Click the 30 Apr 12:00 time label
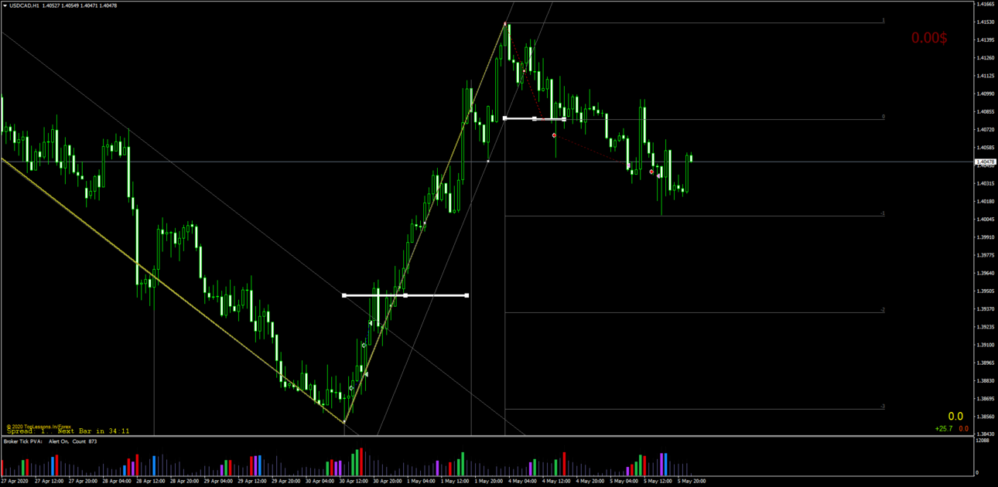This screenshot has height=487, width=998. pos(354,481)
